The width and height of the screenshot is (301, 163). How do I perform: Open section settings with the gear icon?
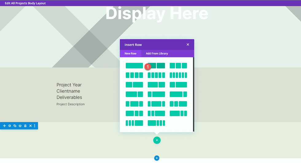10,126
